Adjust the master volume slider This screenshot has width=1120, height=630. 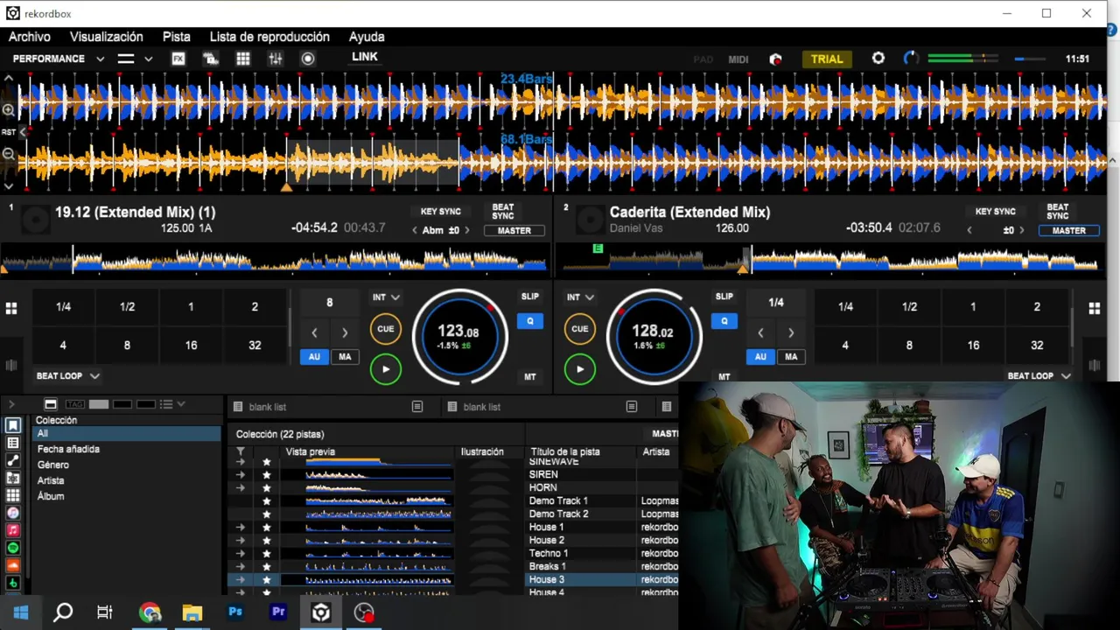pos(1030,59)
